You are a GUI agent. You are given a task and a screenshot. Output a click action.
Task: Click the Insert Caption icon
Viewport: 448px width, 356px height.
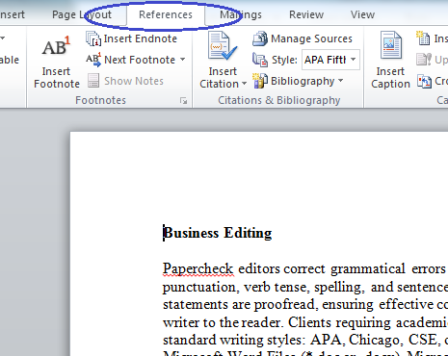point(391,45)
